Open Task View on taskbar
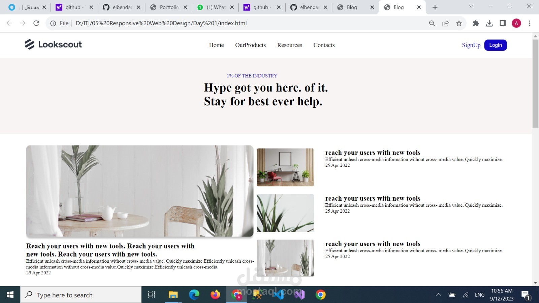This screenshot has width=539, height=303. (x=152, y=295)
